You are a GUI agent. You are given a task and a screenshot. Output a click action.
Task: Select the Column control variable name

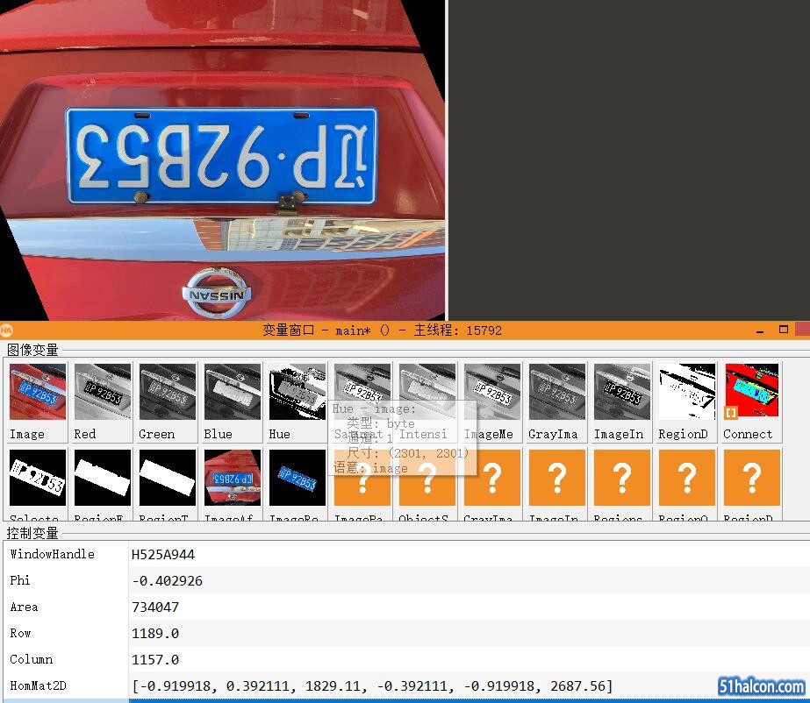(x=31, y=660)
